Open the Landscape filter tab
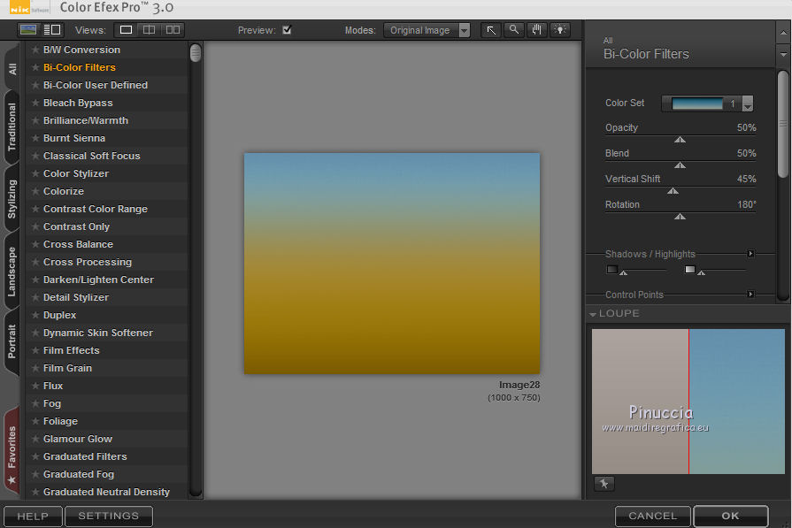 tap(12, 272)
